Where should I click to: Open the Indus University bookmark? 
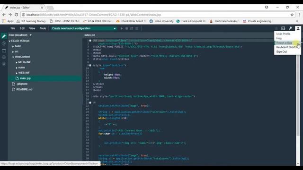[161, 21]
